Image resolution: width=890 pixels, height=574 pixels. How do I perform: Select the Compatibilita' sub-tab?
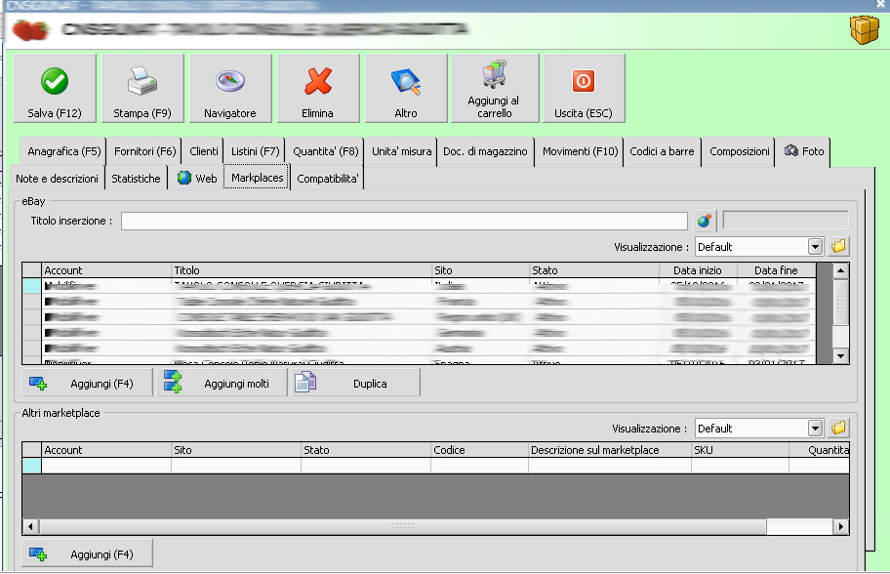point(328,179)
